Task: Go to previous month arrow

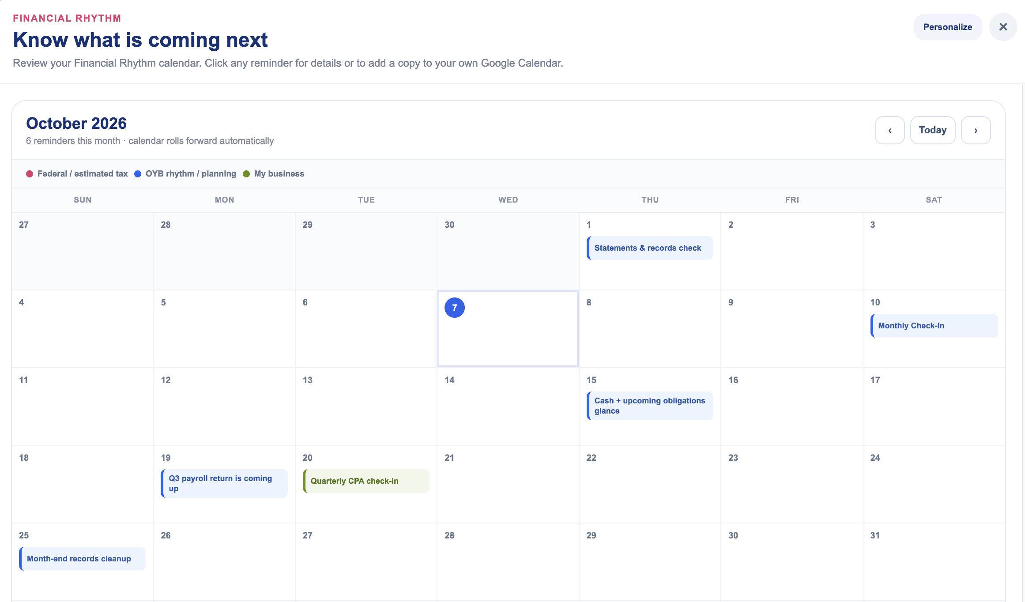Action: 889,130
